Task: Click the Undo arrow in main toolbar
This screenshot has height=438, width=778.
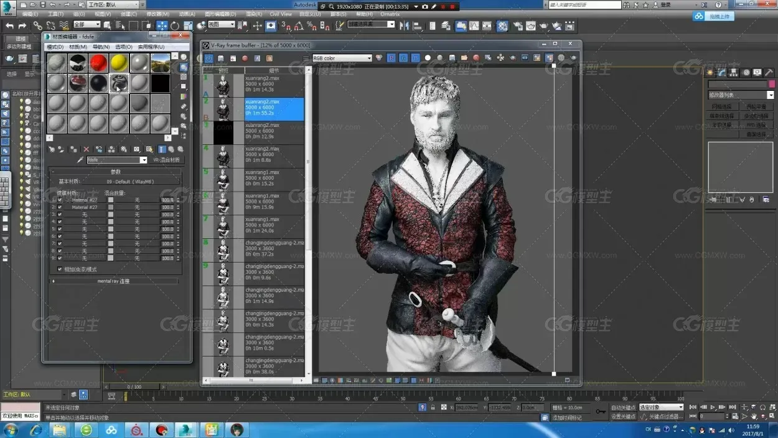Action: click(9, 26)
